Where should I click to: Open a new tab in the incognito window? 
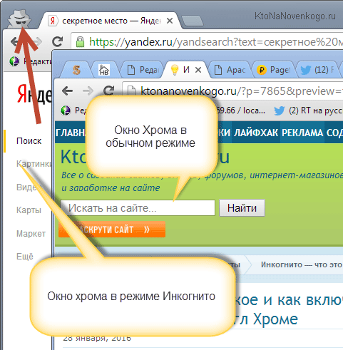(192, 21)
